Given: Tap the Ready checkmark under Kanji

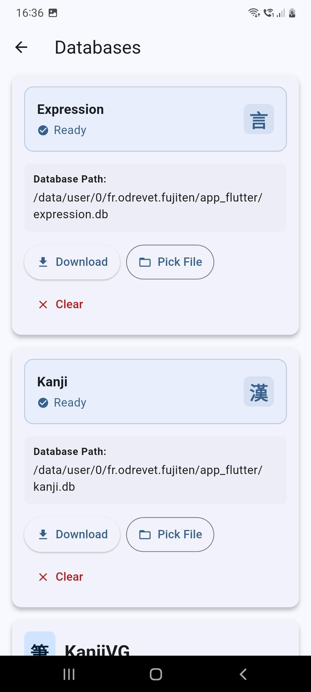Looking at the screenshot, I should [x=43, y=403].
